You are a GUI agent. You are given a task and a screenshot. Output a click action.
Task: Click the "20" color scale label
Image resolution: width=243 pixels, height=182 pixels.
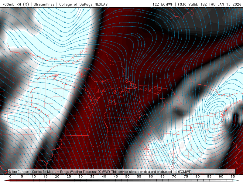(x=57, y=177)
